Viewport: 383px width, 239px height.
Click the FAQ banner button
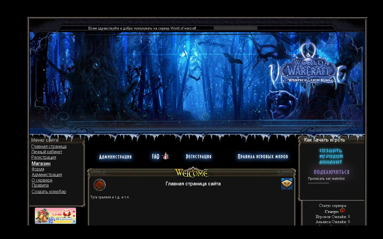(156, 156)
